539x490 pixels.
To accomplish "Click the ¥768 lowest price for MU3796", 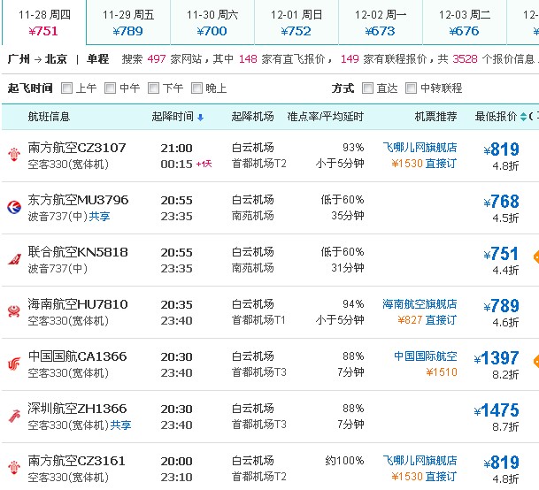I will pyautogui.click(x=501, y=202).
